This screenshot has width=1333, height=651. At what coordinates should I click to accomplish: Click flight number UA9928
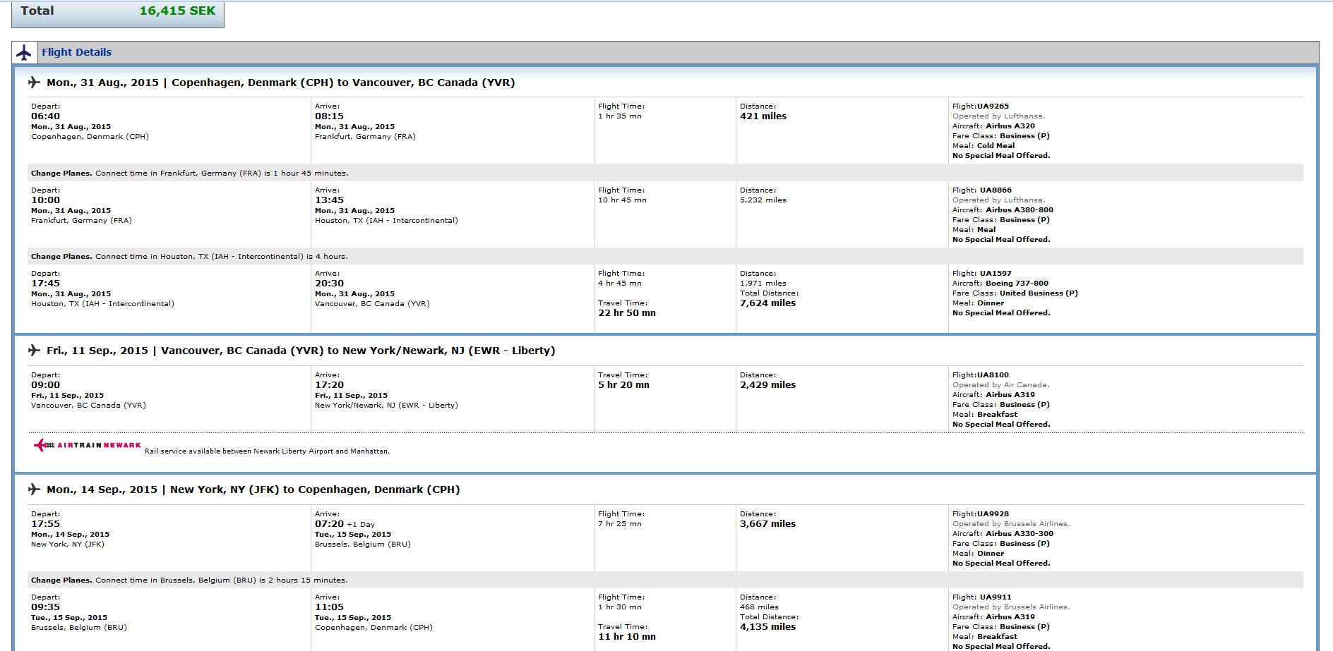(993, 514)
